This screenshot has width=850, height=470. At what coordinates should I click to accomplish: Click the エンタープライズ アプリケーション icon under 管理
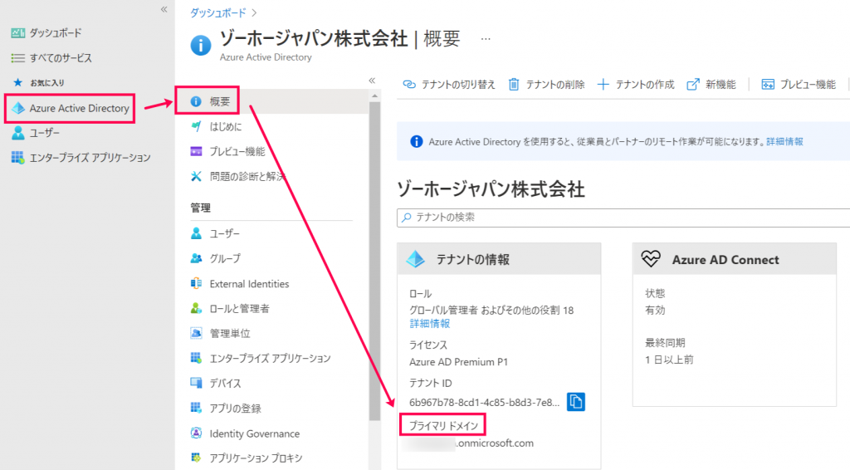(196, 359)
